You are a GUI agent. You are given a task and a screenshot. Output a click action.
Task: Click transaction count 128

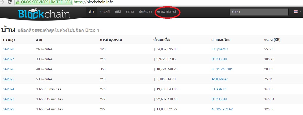103,49
